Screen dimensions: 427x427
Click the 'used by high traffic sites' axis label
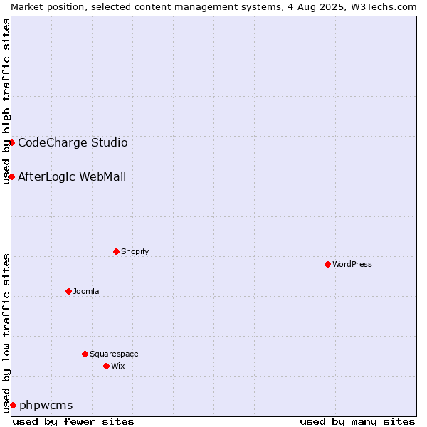click(6, 102)
